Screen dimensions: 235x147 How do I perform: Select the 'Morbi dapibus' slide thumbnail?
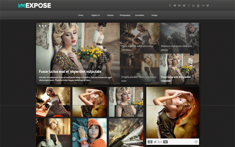(x=140, y=38)
